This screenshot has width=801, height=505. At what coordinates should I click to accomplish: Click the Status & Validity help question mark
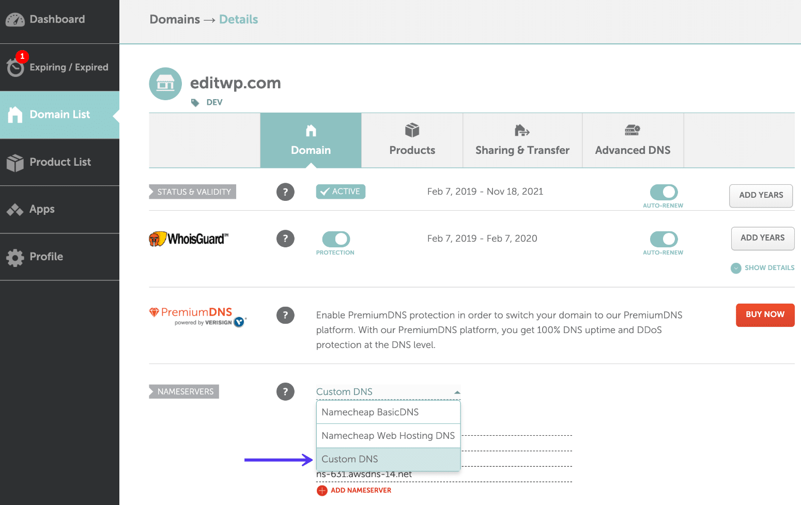(x=285, y=192)
